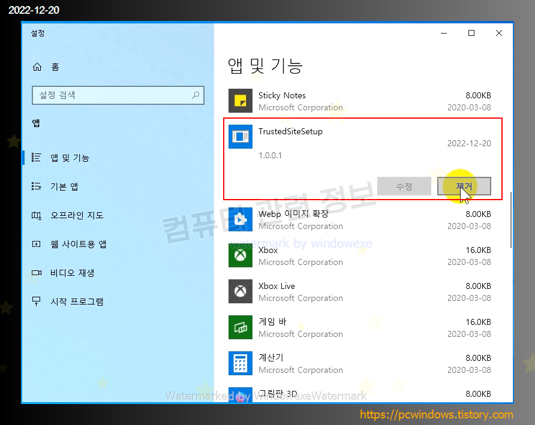The width and height of the screenshot is (535, 425).
Task: Click the 웹 사이트용 앱 sidebar icon
Action: [x=36, y=244]
